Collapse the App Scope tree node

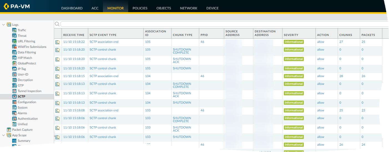tap(4, 135)
